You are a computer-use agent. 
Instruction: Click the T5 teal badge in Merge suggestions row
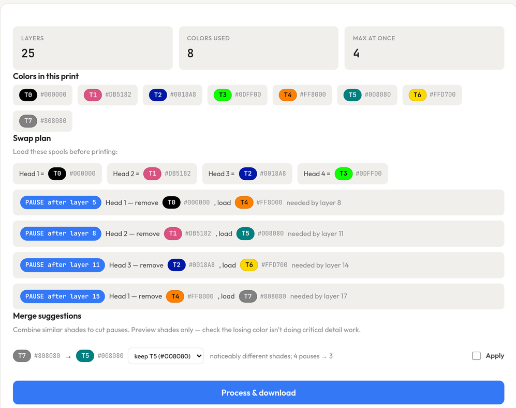click(85, 356)
